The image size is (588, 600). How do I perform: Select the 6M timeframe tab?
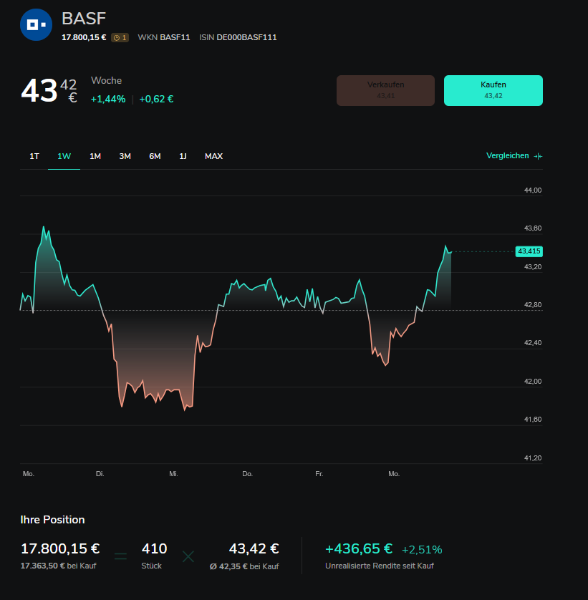(155, 156)
